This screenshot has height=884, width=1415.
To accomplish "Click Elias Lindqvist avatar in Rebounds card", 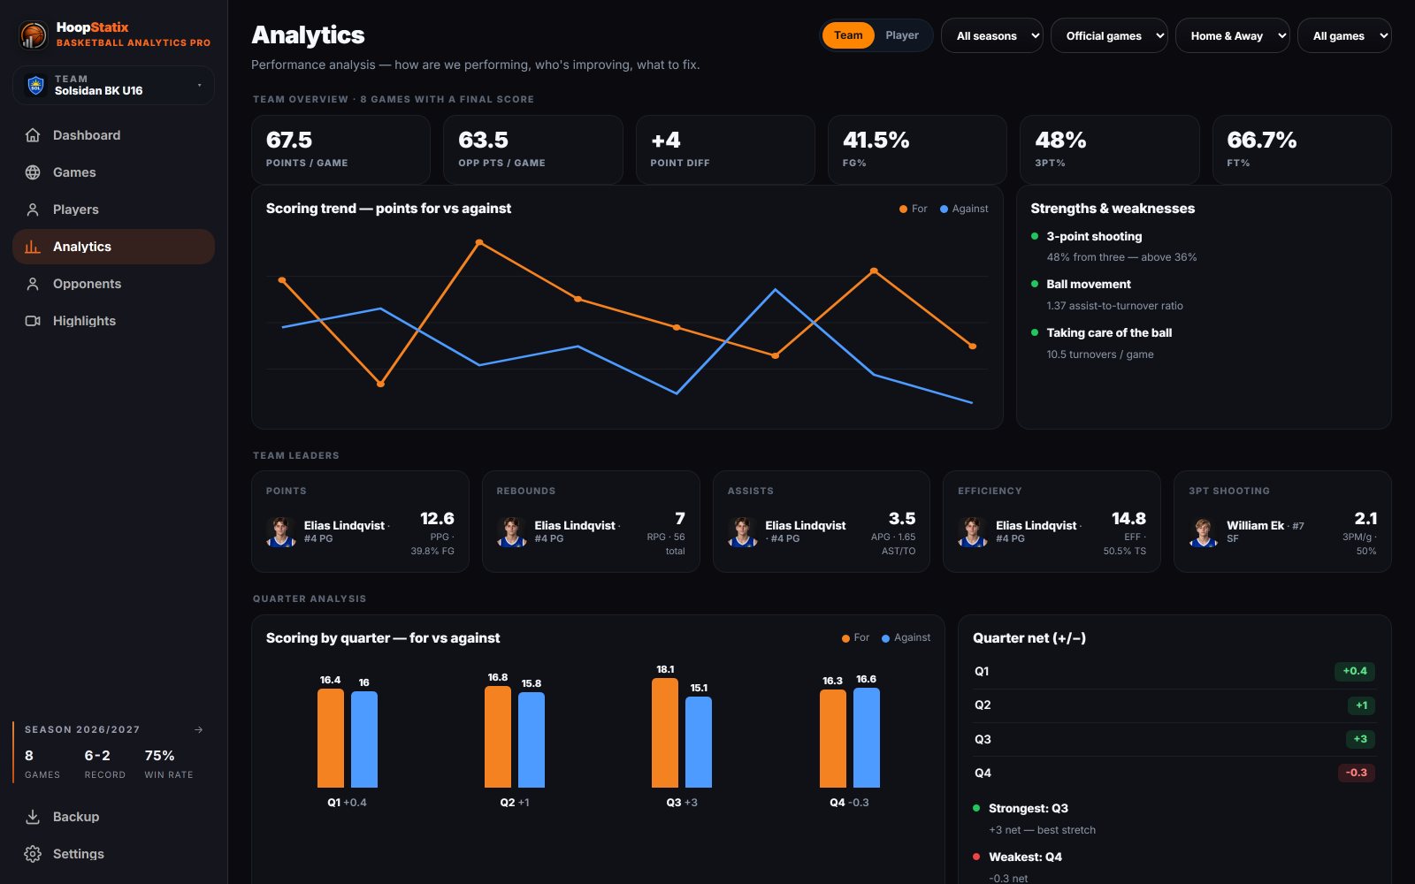I will pyautogui.click(x=512, y=531).
